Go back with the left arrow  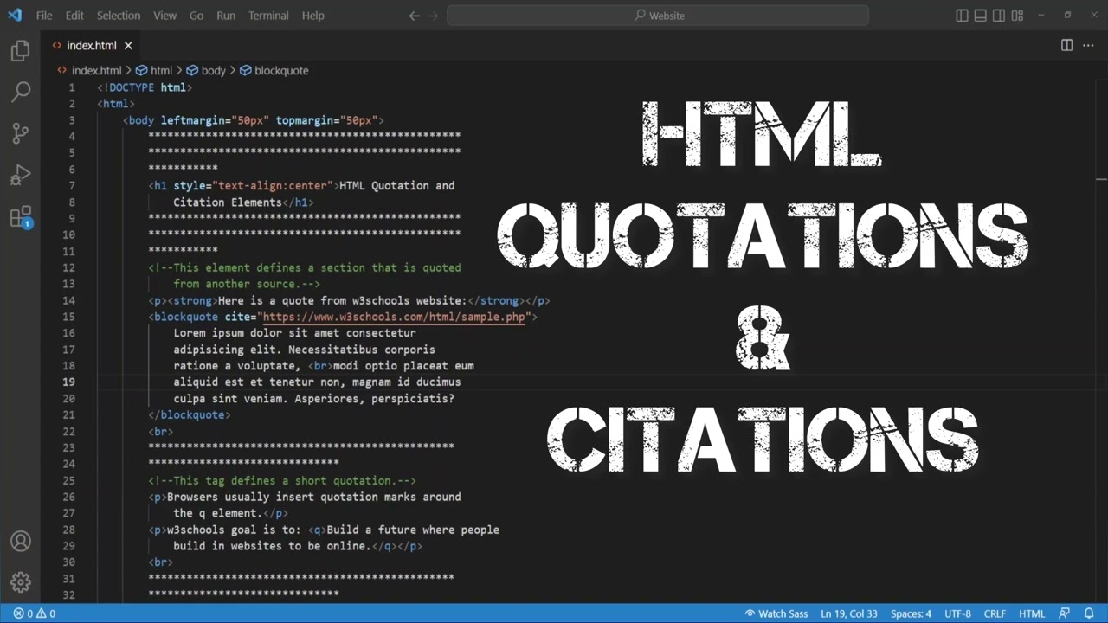pyautogui.click(x=414, y=16)
